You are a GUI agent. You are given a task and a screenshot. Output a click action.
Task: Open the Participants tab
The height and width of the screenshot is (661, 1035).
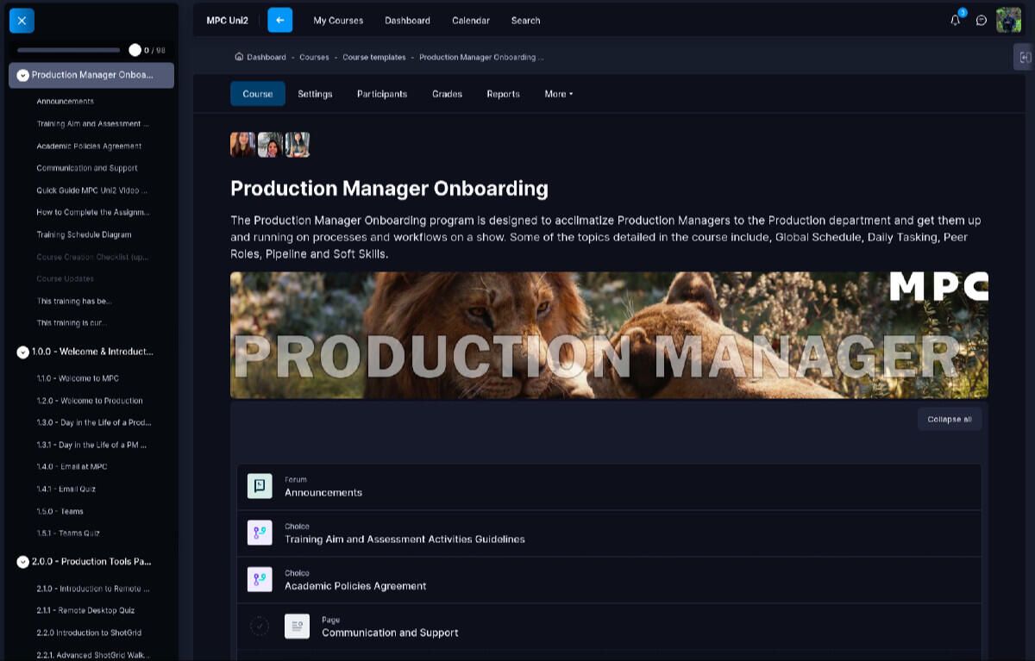(382, 94)
